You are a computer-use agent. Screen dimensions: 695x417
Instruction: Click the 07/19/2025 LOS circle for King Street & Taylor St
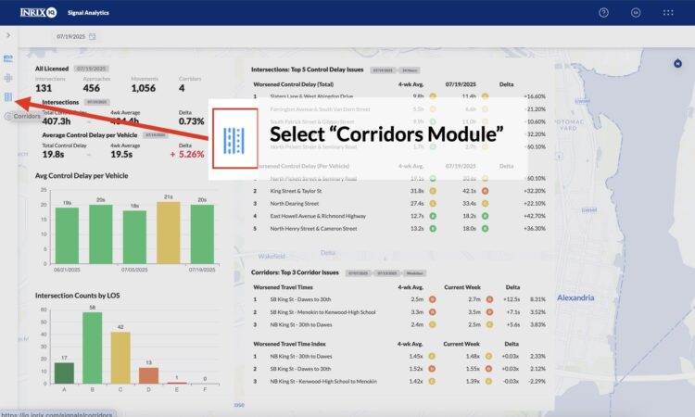coord(485,191)
